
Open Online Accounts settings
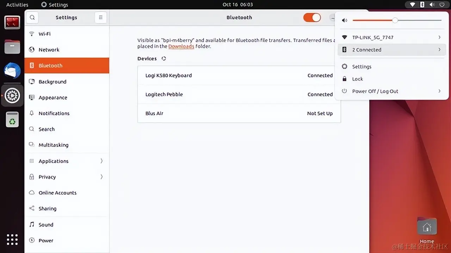[x=67, y=193]
